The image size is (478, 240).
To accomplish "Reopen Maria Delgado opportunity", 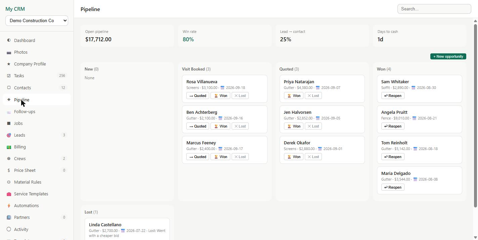I will 393,187.
